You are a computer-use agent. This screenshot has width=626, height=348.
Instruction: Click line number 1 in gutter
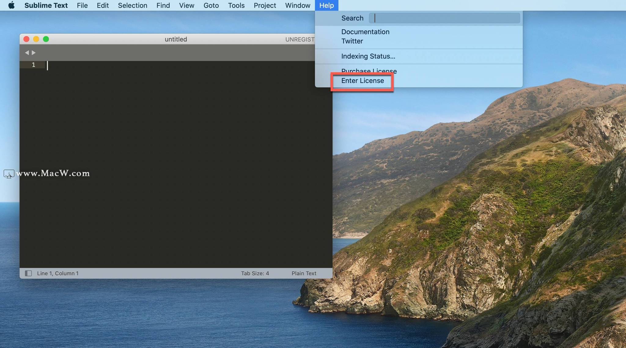click(33, 65)
